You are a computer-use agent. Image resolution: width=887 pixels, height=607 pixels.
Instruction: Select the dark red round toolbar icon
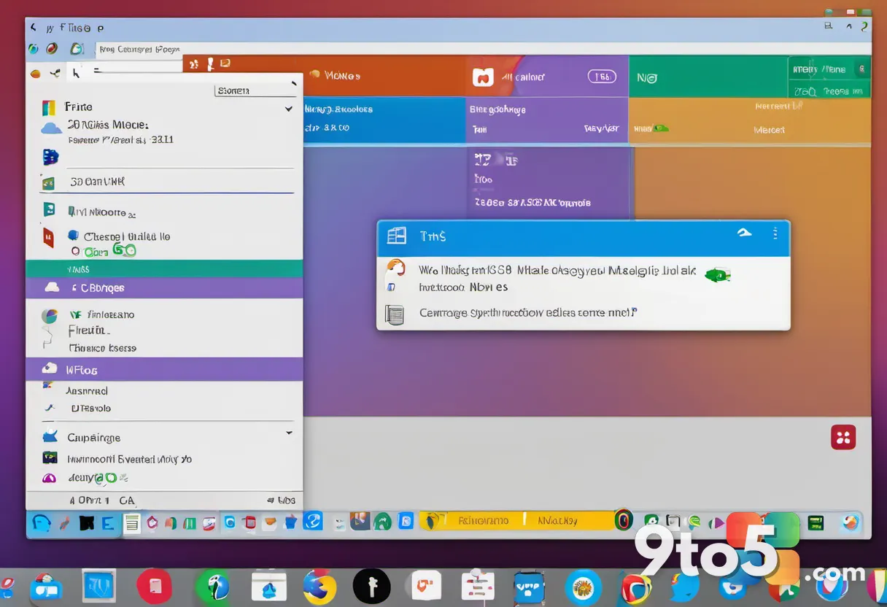[x=52, y=49]
